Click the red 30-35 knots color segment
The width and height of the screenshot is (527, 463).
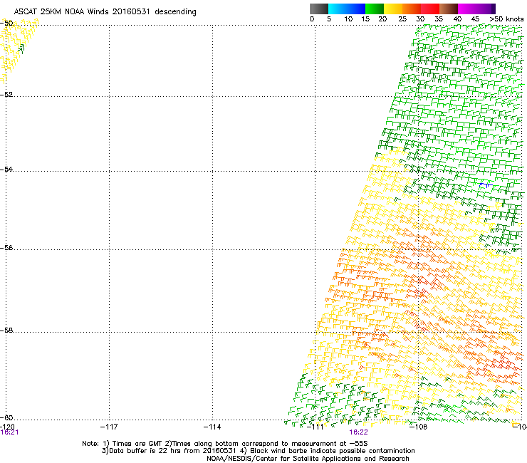(430, 9)
